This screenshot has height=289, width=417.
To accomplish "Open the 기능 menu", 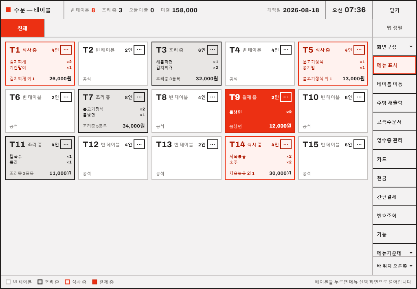I will (394, 234).
